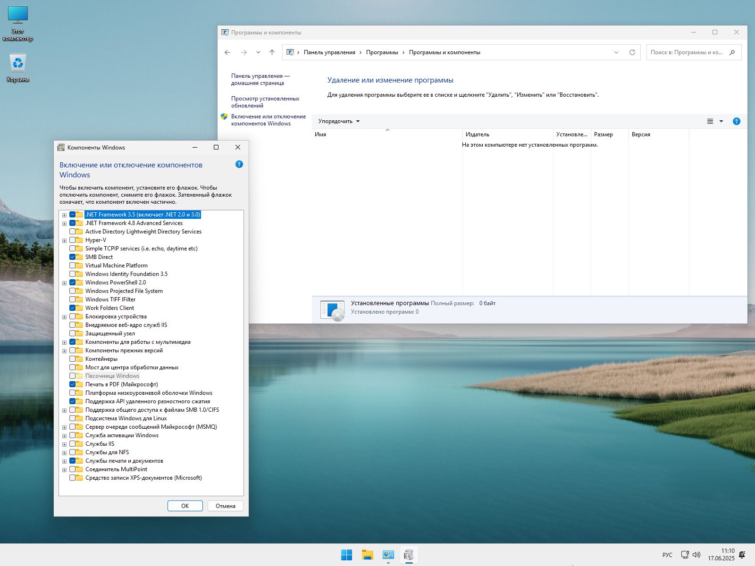Click the Панель управления breadcrumb

[329, 52]
